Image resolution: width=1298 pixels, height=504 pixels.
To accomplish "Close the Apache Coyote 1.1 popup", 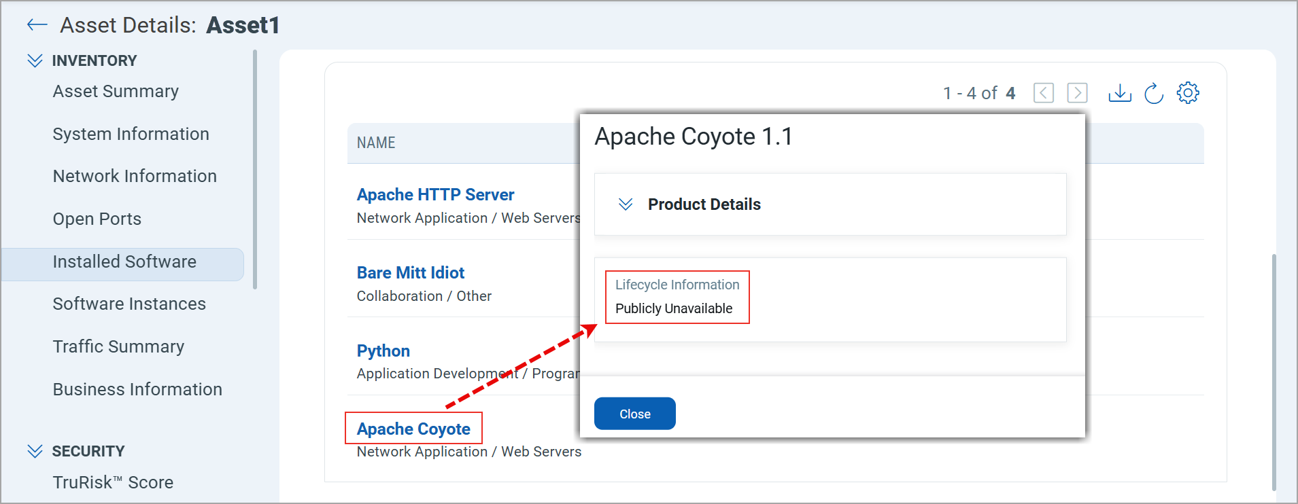I will point(635,414).
